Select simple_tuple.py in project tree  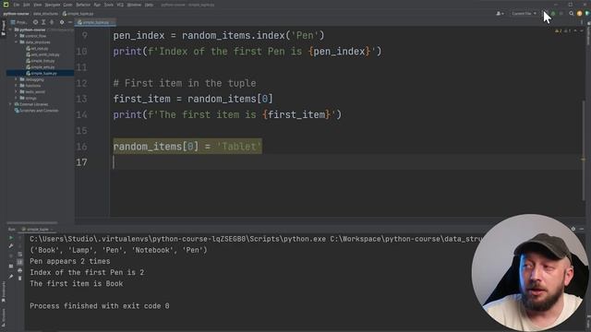coord(42,73)
